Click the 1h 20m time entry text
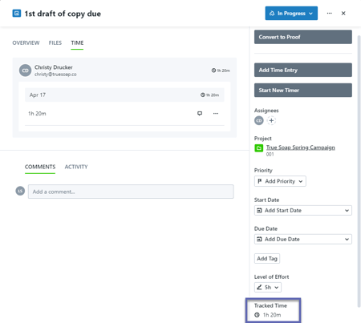 coord(37,114)
